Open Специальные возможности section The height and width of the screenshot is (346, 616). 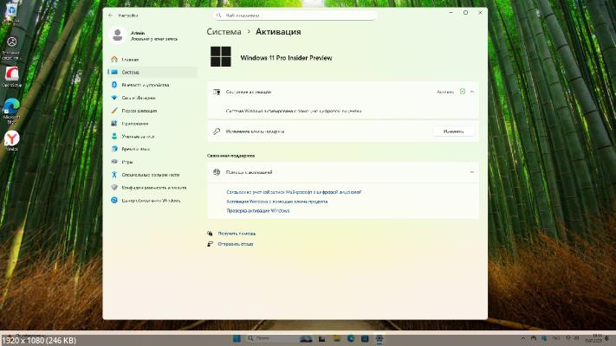point(152,175)
